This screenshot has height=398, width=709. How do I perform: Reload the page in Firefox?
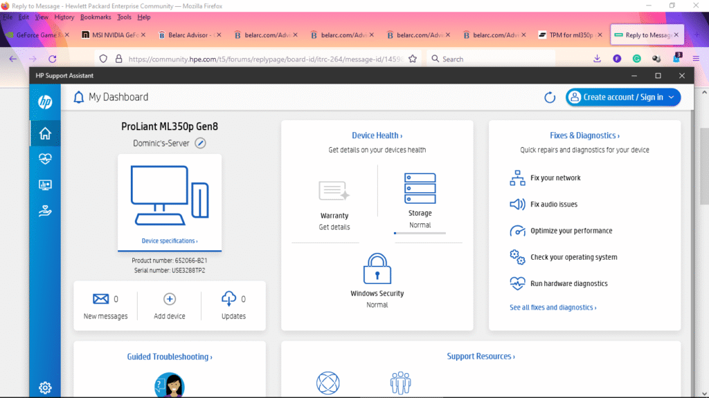pyautogui.click(x=53, y=59)
